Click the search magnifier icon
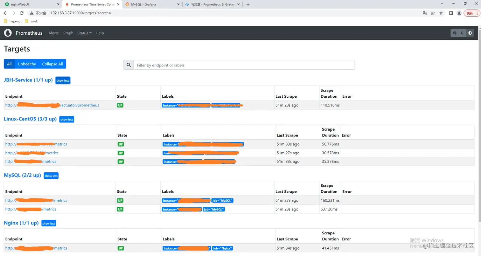The width and height of the screenshot is (481, 256). (129, 65)
